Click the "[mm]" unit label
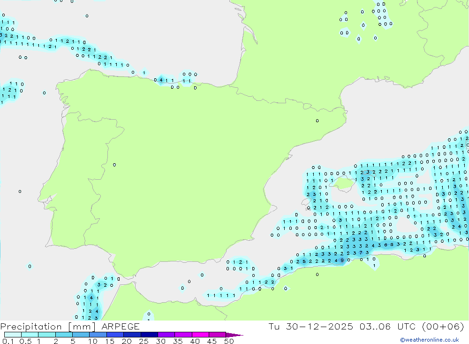Screen dimensions: 469x344 (82, 327)
